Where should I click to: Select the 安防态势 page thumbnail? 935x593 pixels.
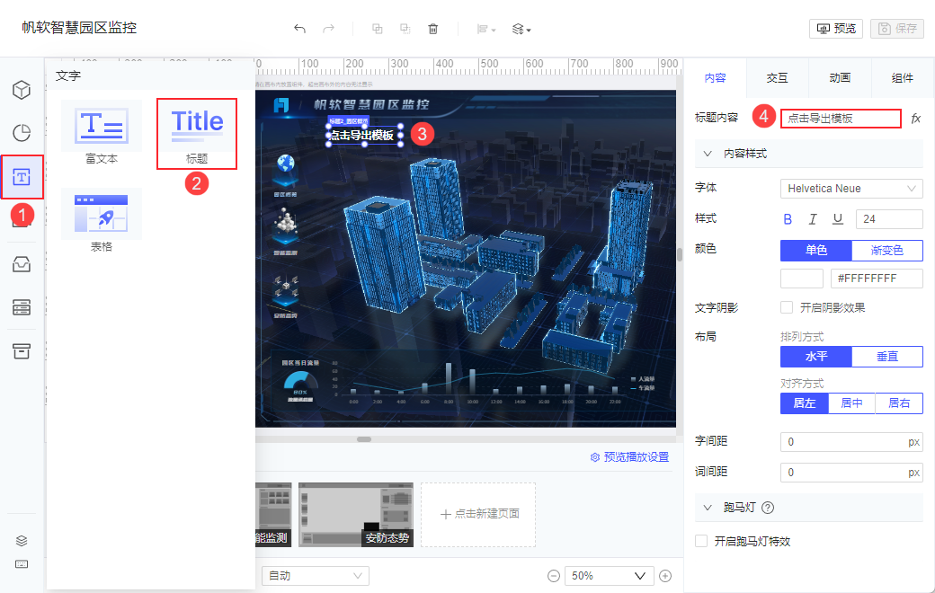click(x=356, y=514)
